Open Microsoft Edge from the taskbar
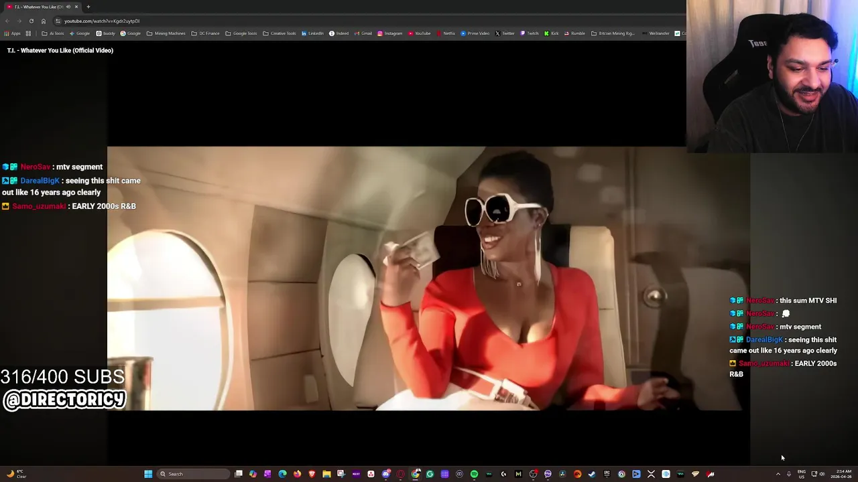858x482 pixels. click(x=282, y=474)
